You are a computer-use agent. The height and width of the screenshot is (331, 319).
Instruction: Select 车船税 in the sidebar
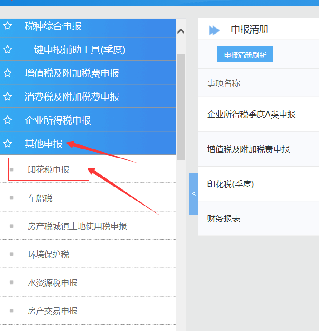pos(88,197)
